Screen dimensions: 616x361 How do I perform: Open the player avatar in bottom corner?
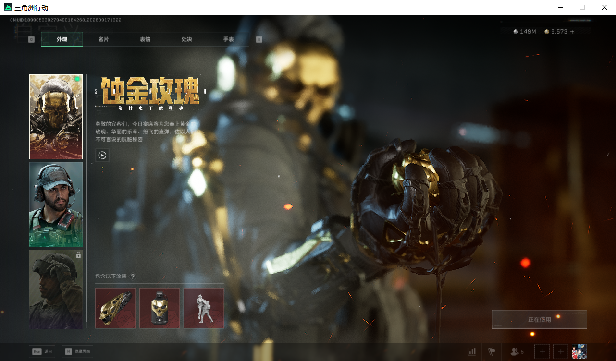(x=579, y=351)
